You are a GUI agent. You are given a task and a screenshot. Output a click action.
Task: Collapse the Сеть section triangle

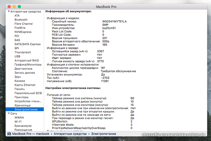pyautogui.click(x=9, y=113)
